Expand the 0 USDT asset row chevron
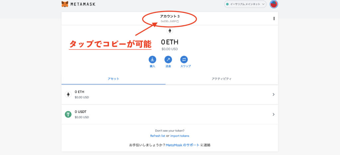Screen dimensions: 340x155 pos(274,114)
